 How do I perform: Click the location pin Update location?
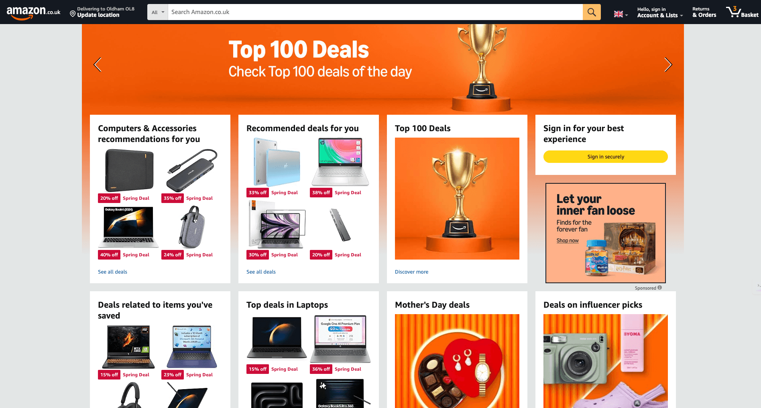(102, 12)
